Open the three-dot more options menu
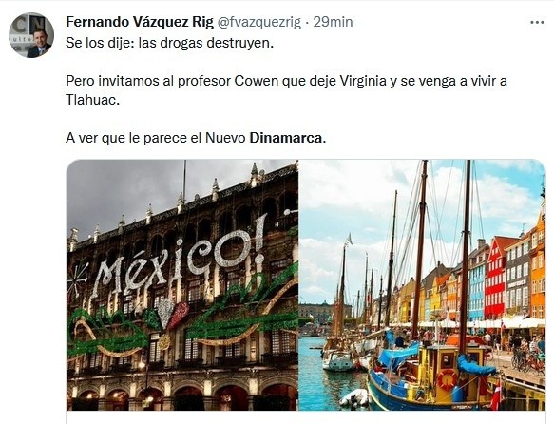 click(x=537, y=22)
